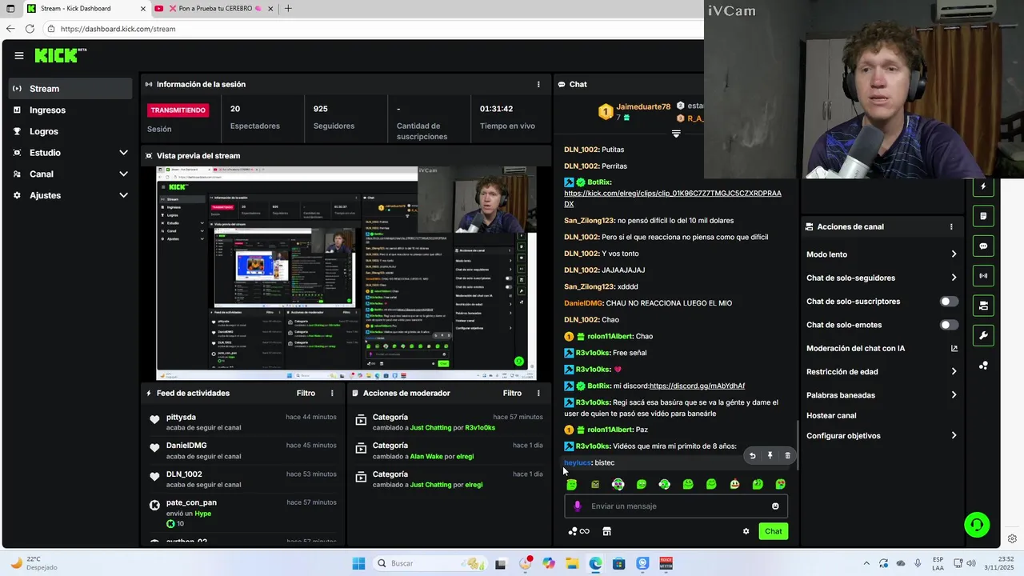The width and height of the screenshot is (1024, 576).
Task: Click the broadcast signal sidebar icon
Action: tap(983, 276)
